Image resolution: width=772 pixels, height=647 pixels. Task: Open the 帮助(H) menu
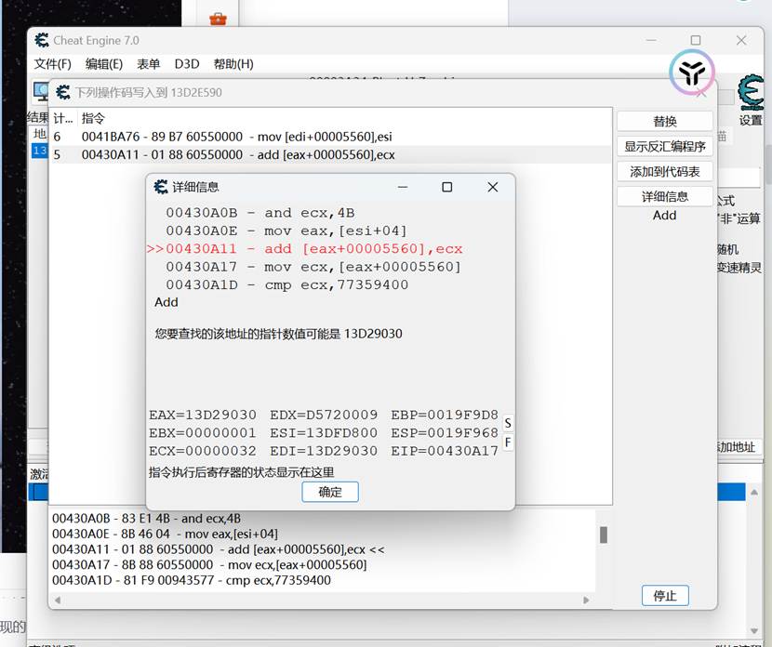pyautogui.click(x=233, y=64)
